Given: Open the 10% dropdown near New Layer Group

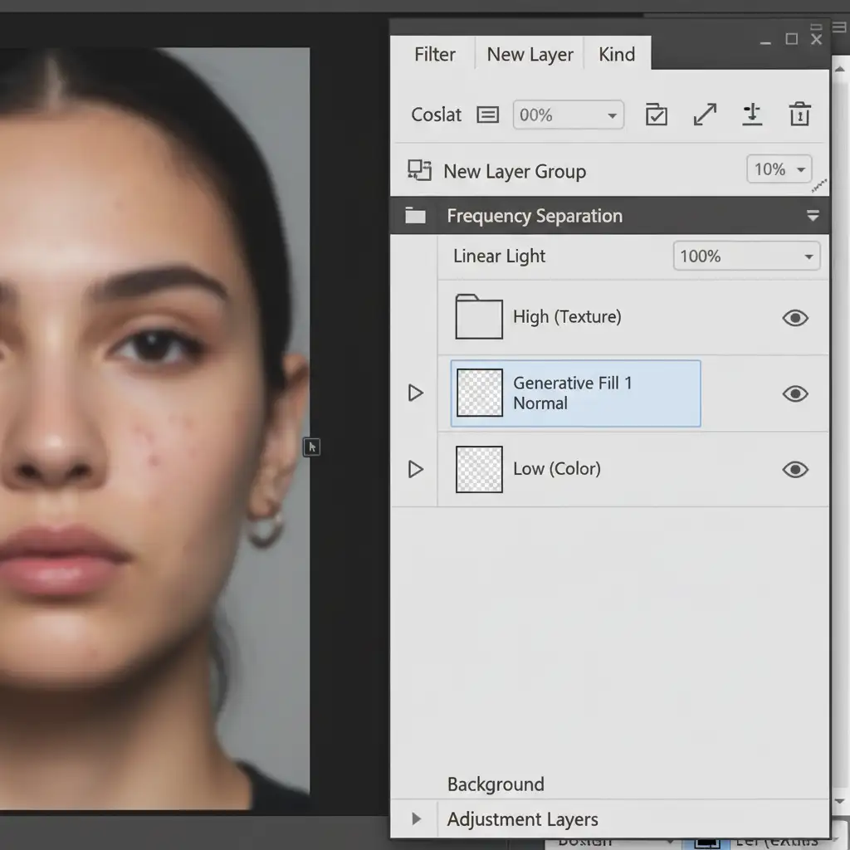Looking at the screenshot, I should (779, 169).
